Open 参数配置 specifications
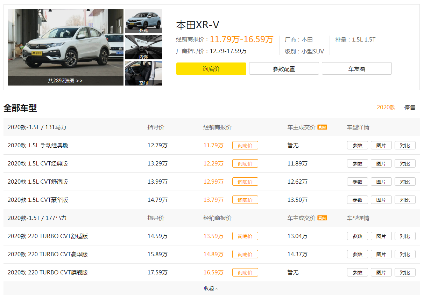Viewport: 424px width, 295px height. (x=284, y=69)
